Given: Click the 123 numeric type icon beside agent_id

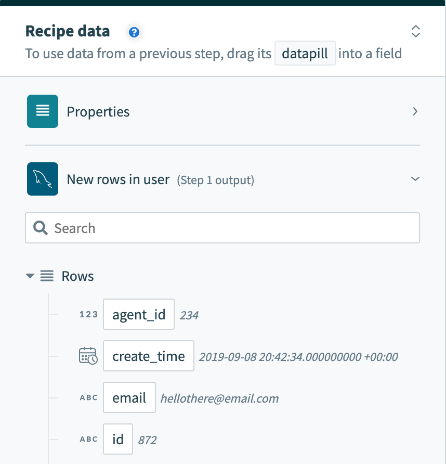Looking at the screenshot, I should (x=88, y=314).
